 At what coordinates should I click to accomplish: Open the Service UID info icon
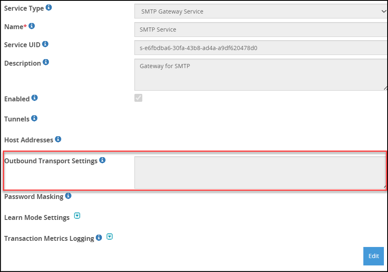point(45,44)
